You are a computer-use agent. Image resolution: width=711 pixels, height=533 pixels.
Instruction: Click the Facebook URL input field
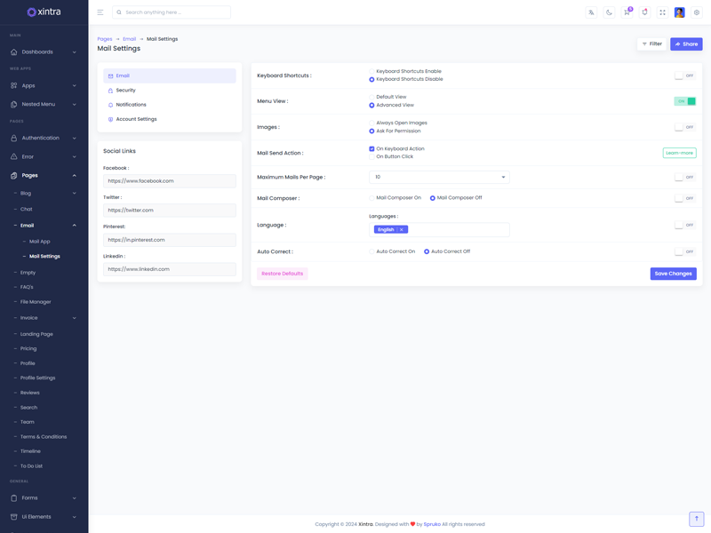click(x=169, y=181)
